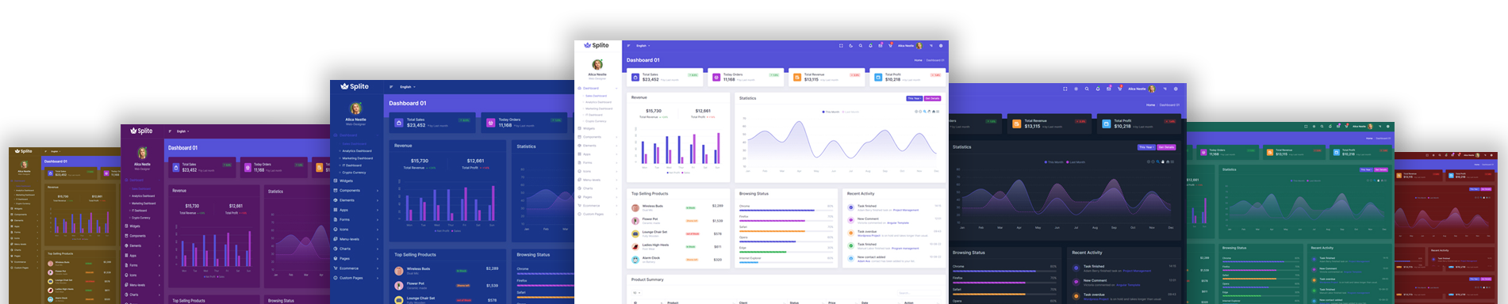Toggle the This Month legend in the white Statistics chart
1508x304 pixels.
click(831, 112)
